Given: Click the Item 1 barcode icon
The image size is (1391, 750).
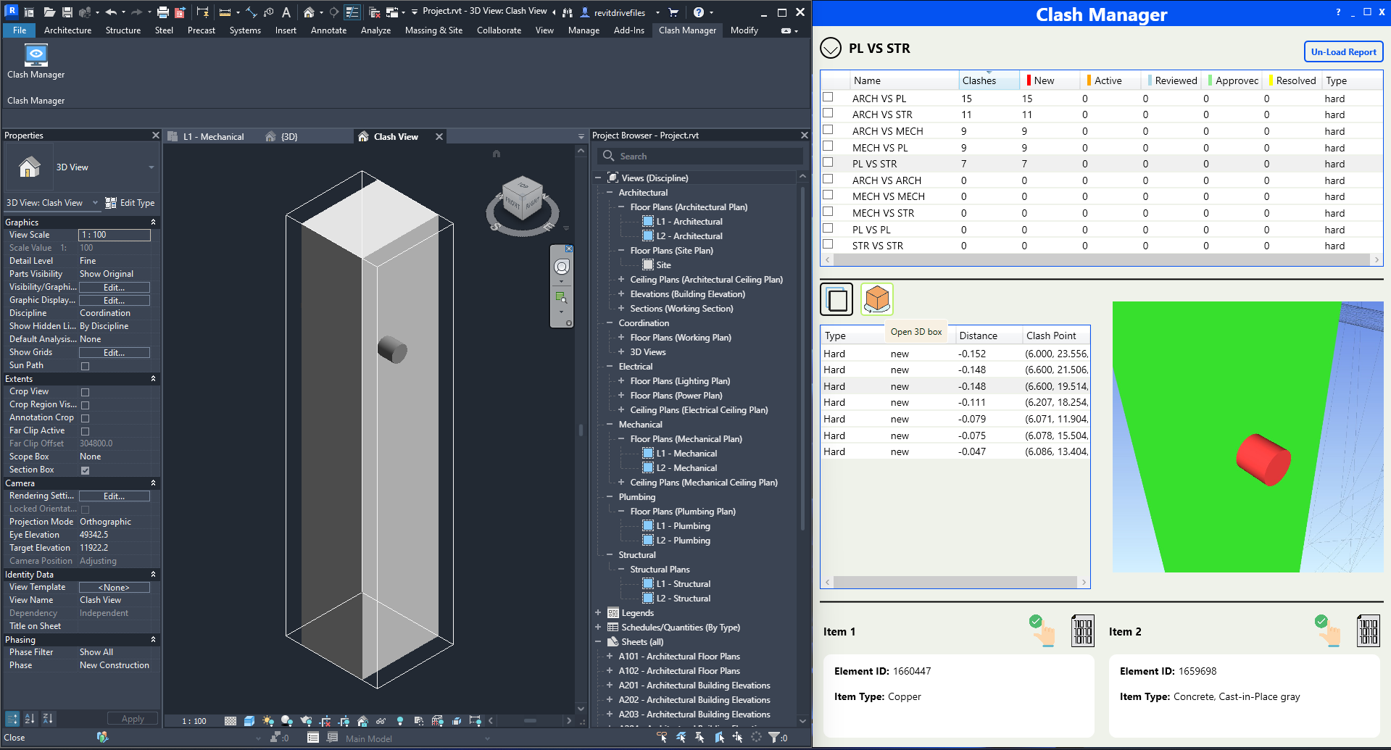Looking at the screenshot, I should (1082, 630).
